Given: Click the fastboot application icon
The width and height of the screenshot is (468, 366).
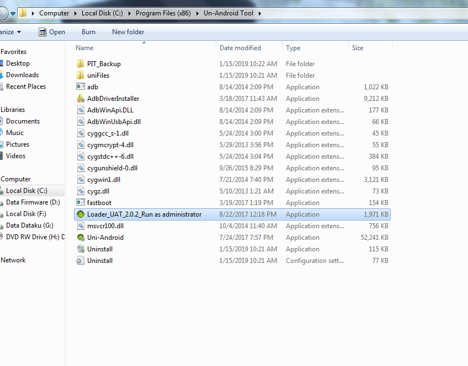Looking at the screenshot, I should 80,203.
